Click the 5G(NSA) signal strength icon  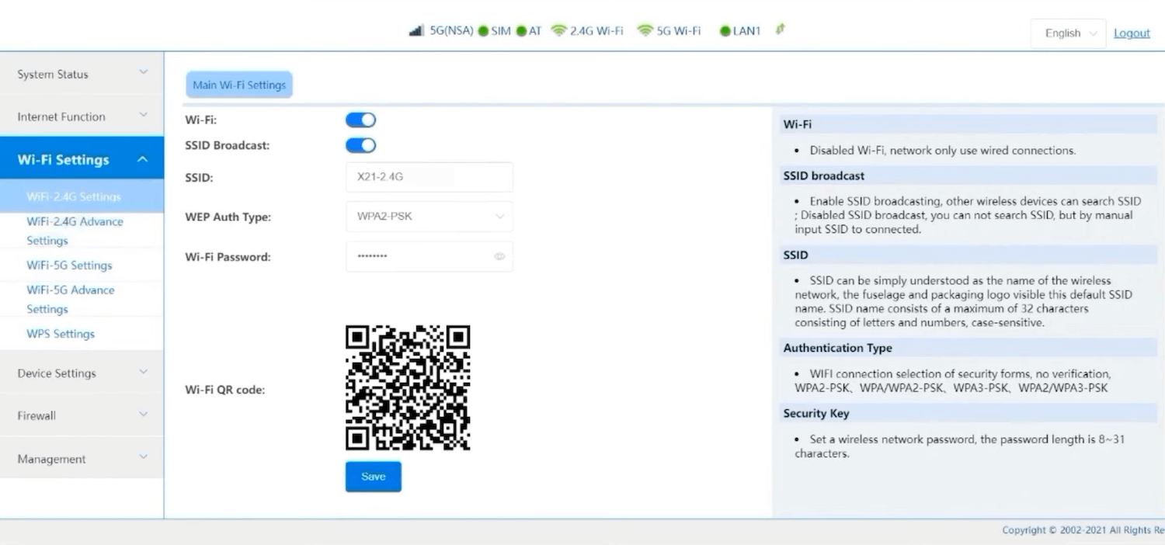coord(417,30)
